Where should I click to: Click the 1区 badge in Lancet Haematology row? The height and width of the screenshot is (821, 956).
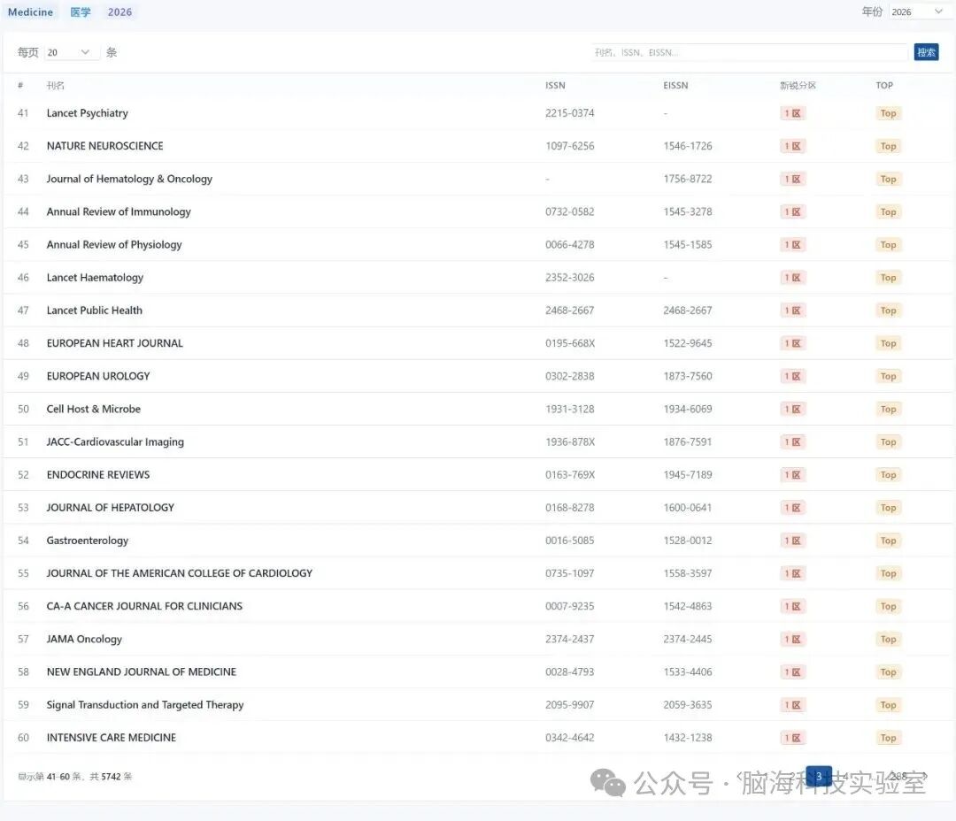[x=792, y=278]
